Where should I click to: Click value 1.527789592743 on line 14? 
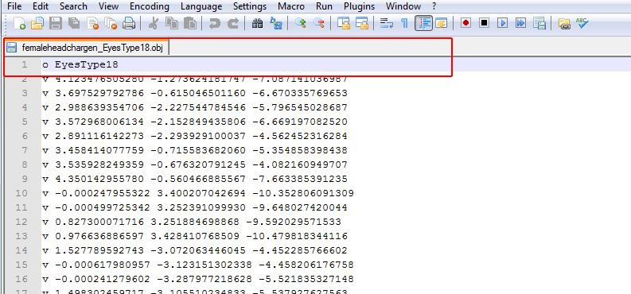tap(99, 250)
